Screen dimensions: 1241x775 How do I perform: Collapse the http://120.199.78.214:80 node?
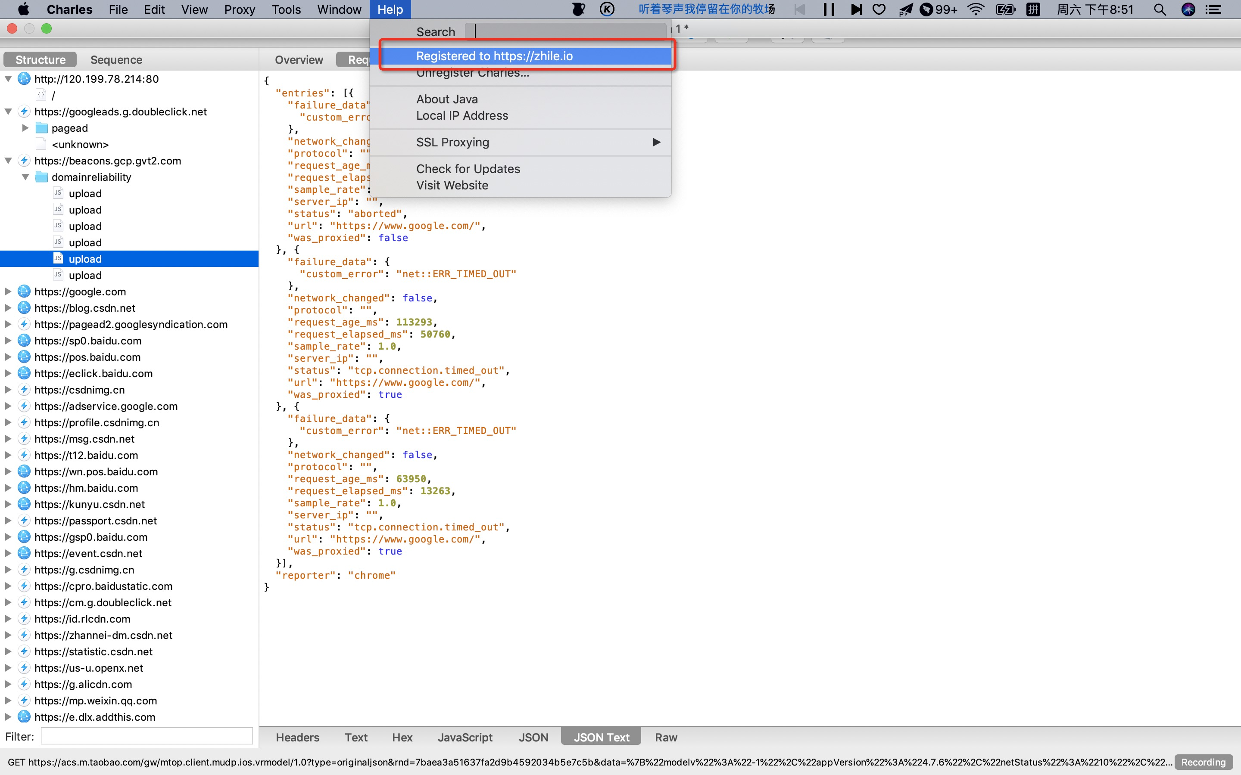8,79
